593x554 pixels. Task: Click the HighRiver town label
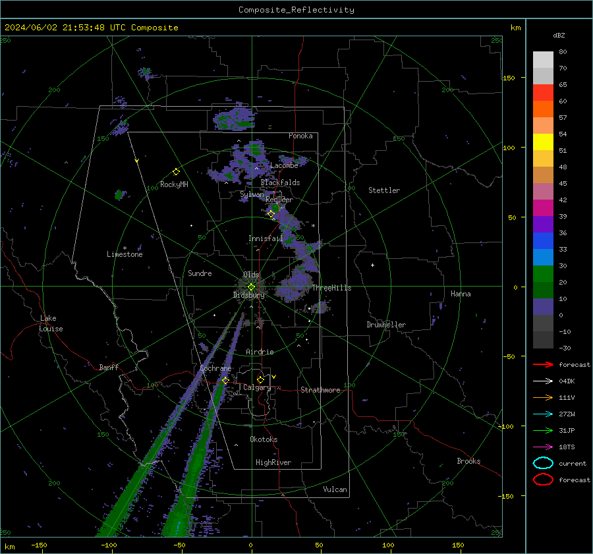[273, 462]
